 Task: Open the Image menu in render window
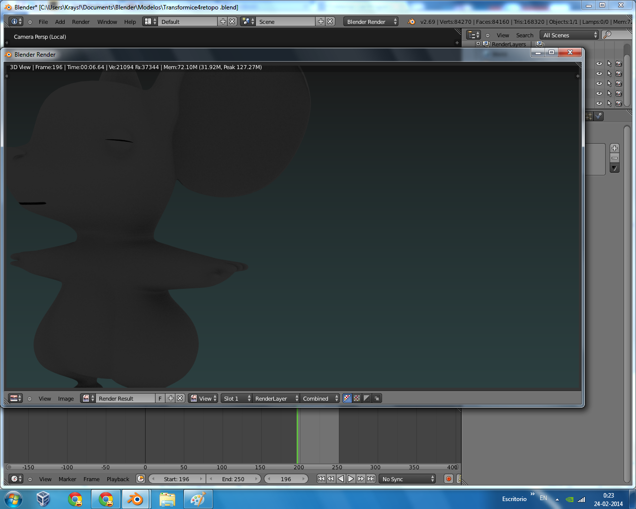click(66, 399)
